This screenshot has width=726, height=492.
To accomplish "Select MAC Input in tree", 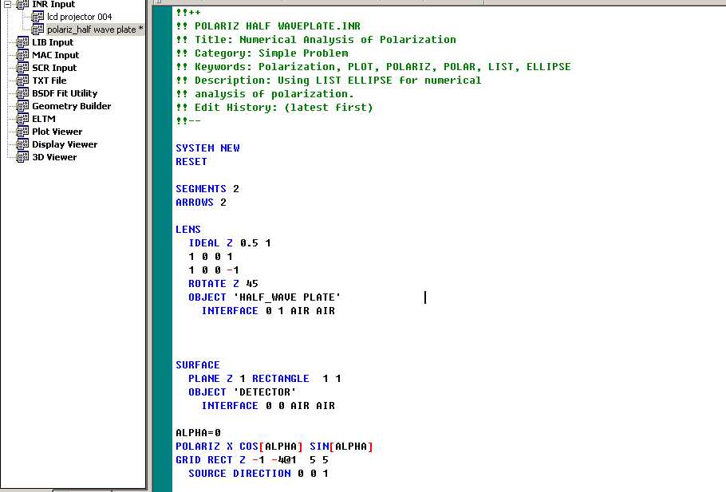I will click(55, 55).
